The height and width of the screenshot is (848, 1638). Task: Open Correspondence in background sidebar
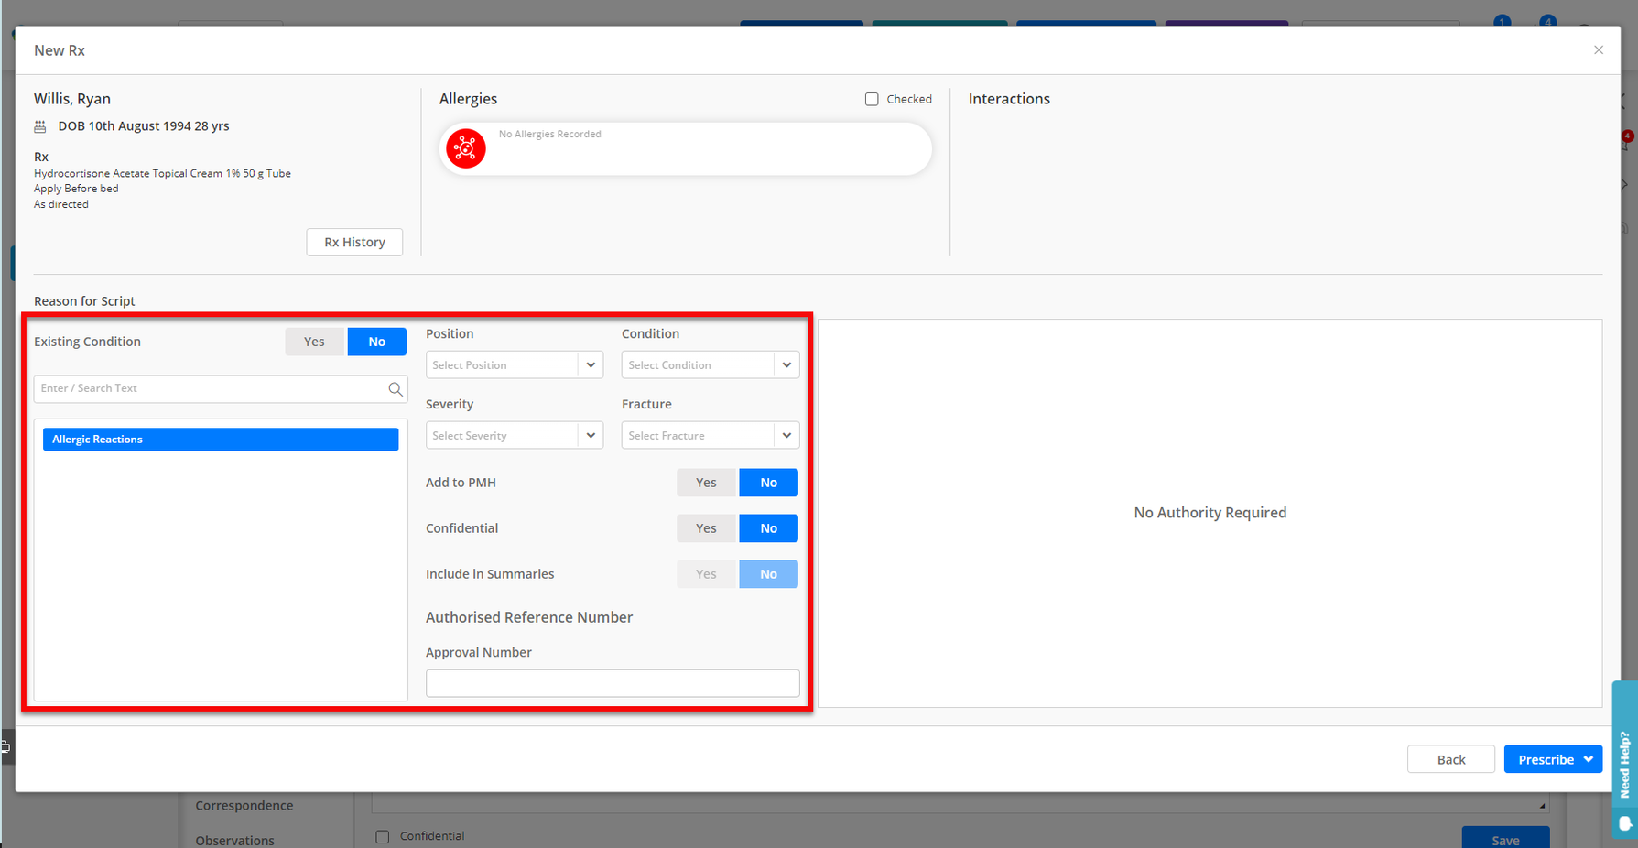(x=244, y=806)
